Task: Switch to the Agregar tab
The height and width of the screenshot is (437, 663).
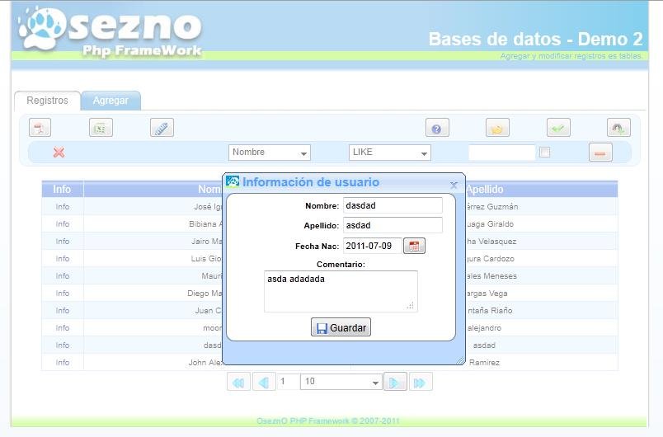Action: click(110, 101)
